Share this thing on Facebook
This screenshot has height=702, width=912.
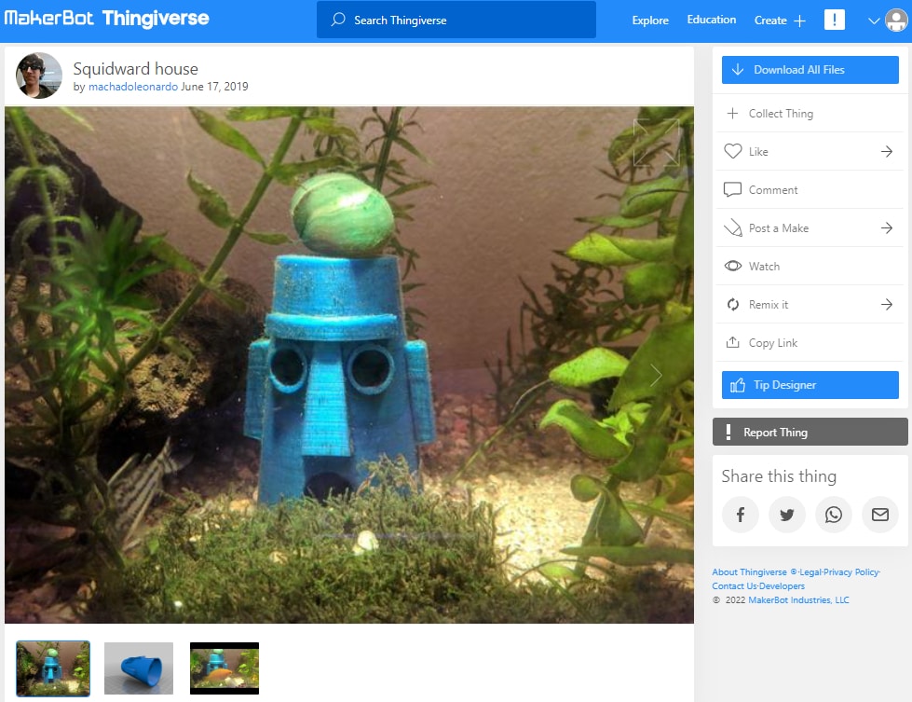[x=741, y=515]
